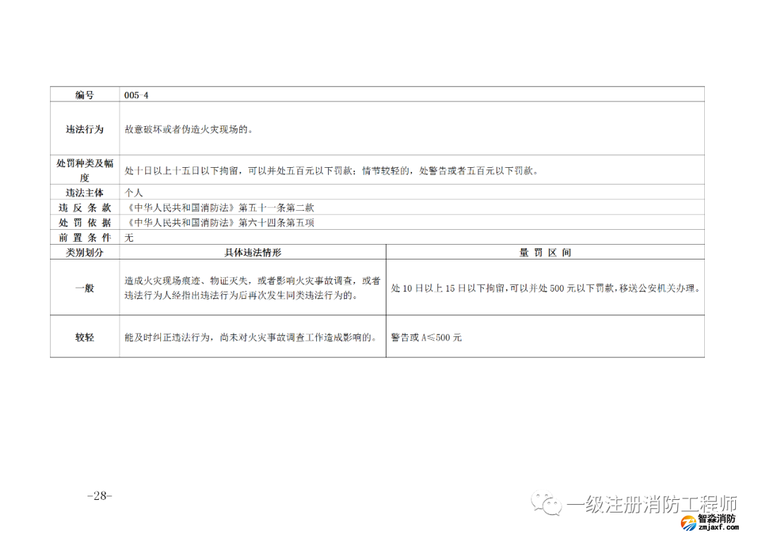Image resolution: width=762 pixels, height=538 pixels.
Task: Select the 一般 category cell
Action: 85,288
